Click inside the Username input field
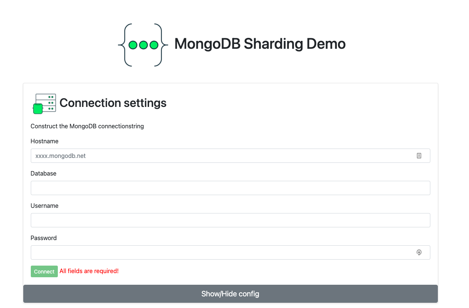The width and height of the screenshot is (469, 308). pos(230,220)
